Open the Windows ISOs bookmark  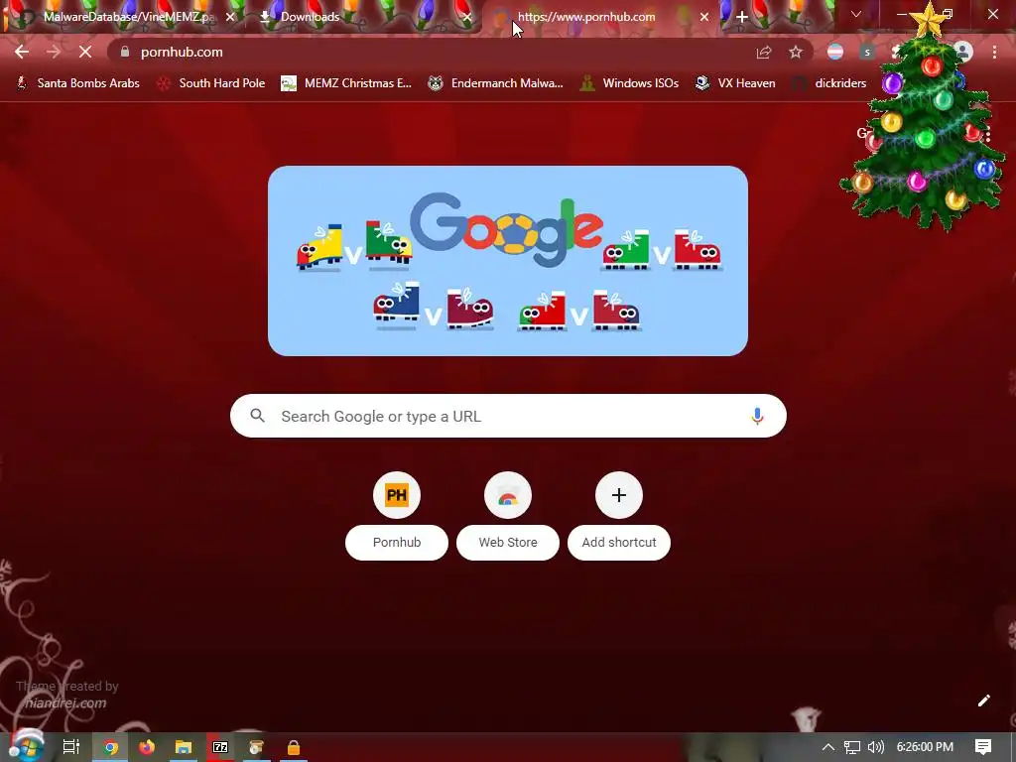[629, 83]
